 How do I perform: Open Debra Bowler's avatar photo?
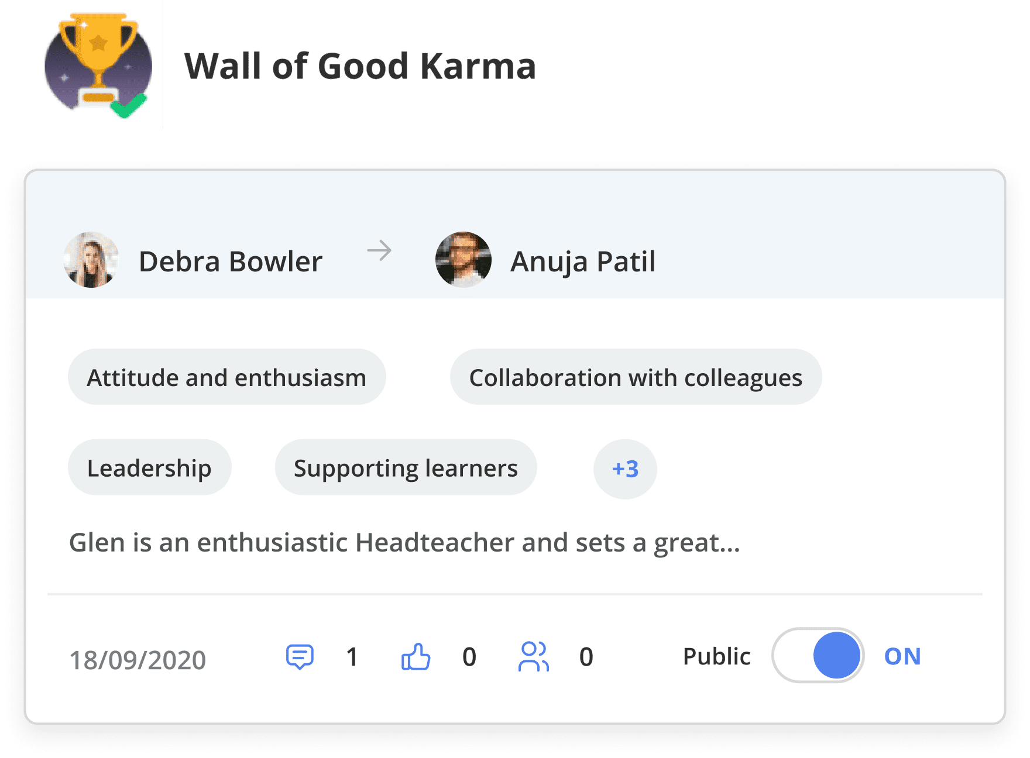[x=91, y=260]
